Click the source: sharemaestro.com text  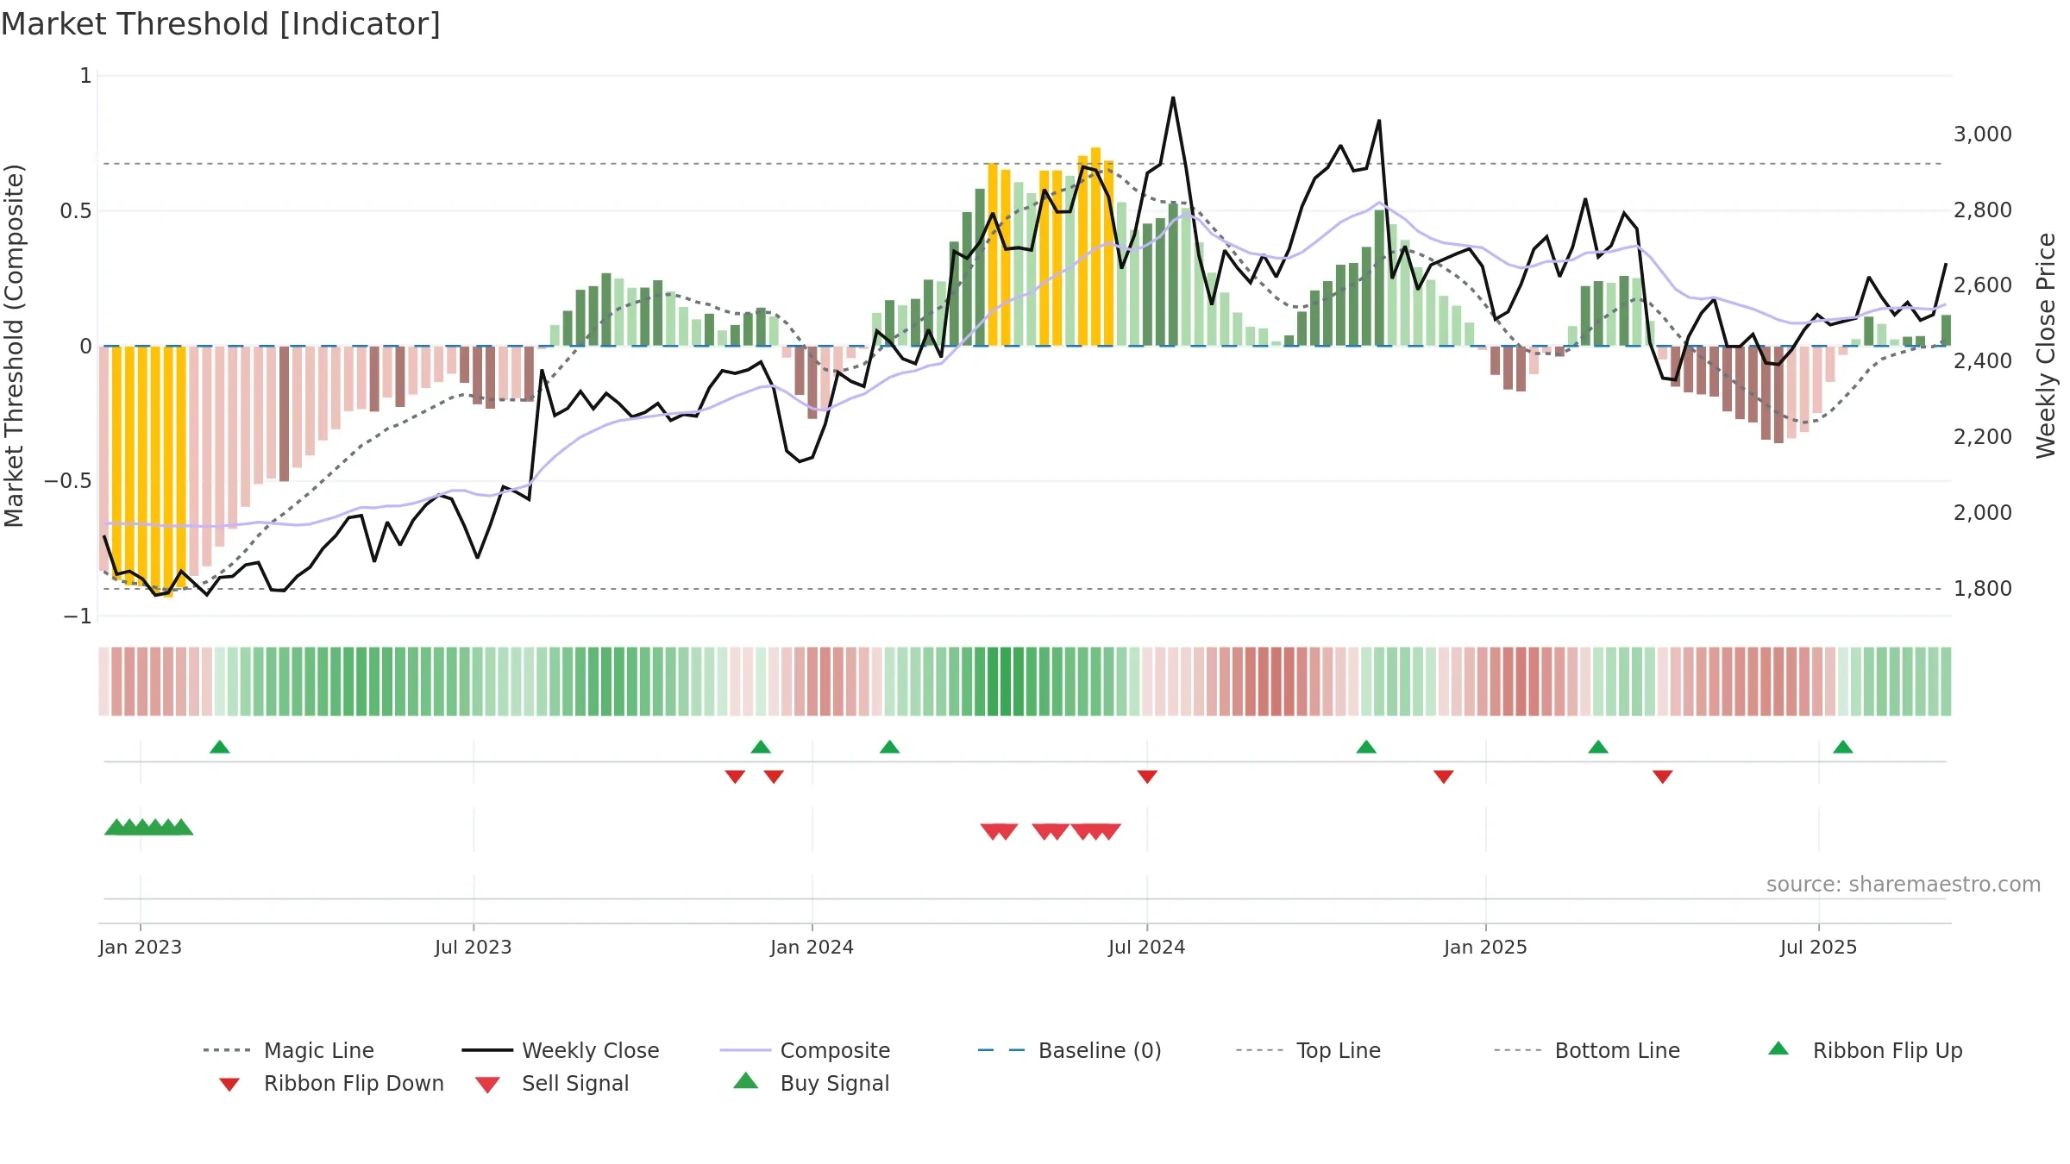point(1904,885)
